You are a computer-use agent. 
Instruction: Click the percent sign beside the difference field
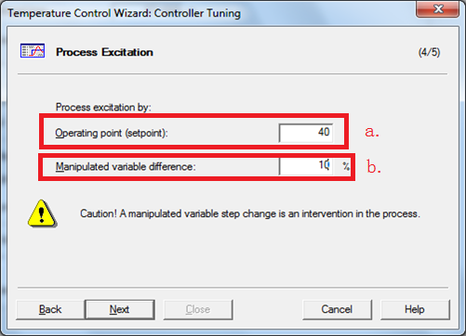[x=346, y=166]
